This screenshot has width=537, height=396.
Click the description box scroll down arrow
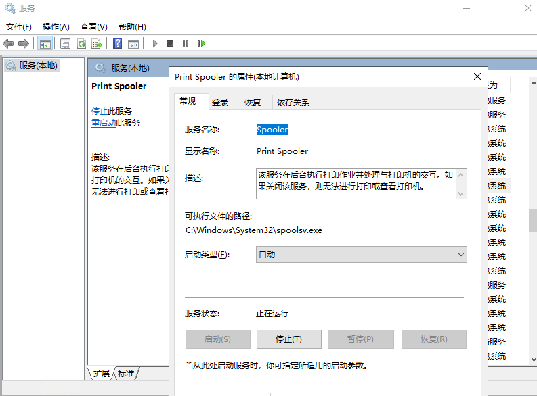point(461,194)
